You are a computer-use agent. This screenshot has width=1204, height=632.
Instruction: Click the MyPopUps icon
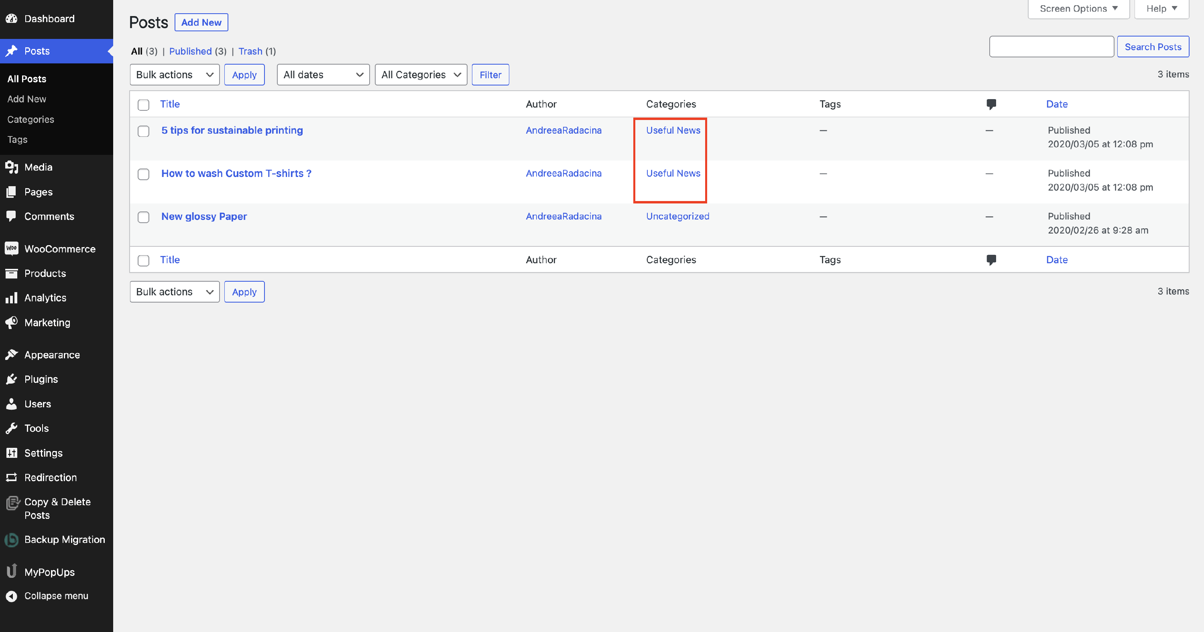(12, 572)
